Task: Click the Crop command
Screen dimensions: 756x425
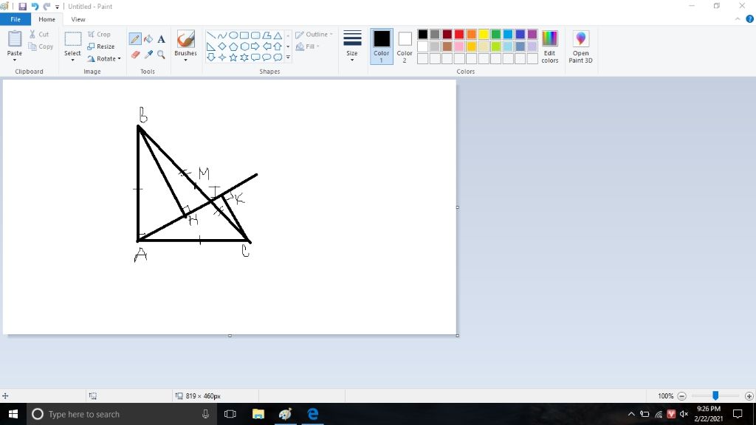Action: tap(100, 34)
